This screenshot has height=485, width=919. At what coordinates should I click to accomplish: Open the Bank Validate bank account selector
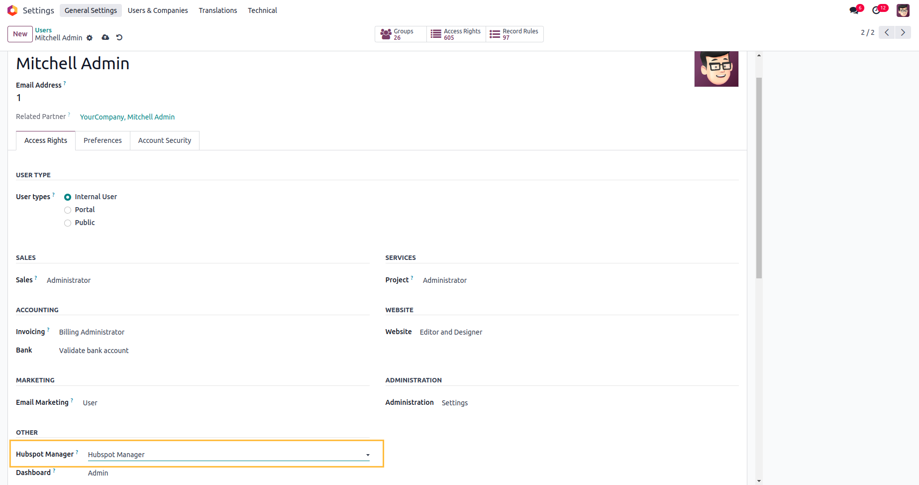[94, 351]
